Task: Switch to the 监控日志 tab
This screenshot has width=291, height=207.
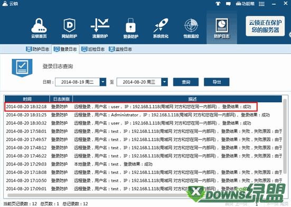Action: pos(120,49)
